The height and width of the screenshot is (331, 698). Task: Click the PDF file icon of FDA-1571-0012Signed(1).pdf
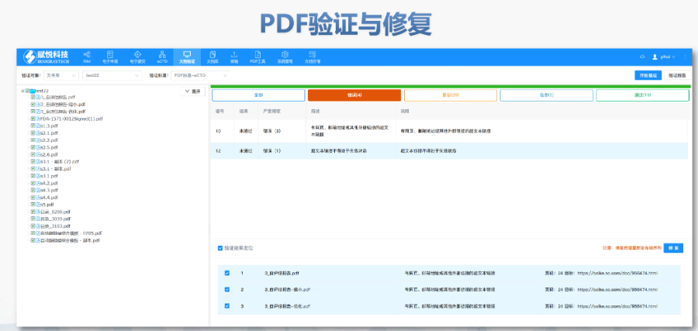(x=38, y=119)
